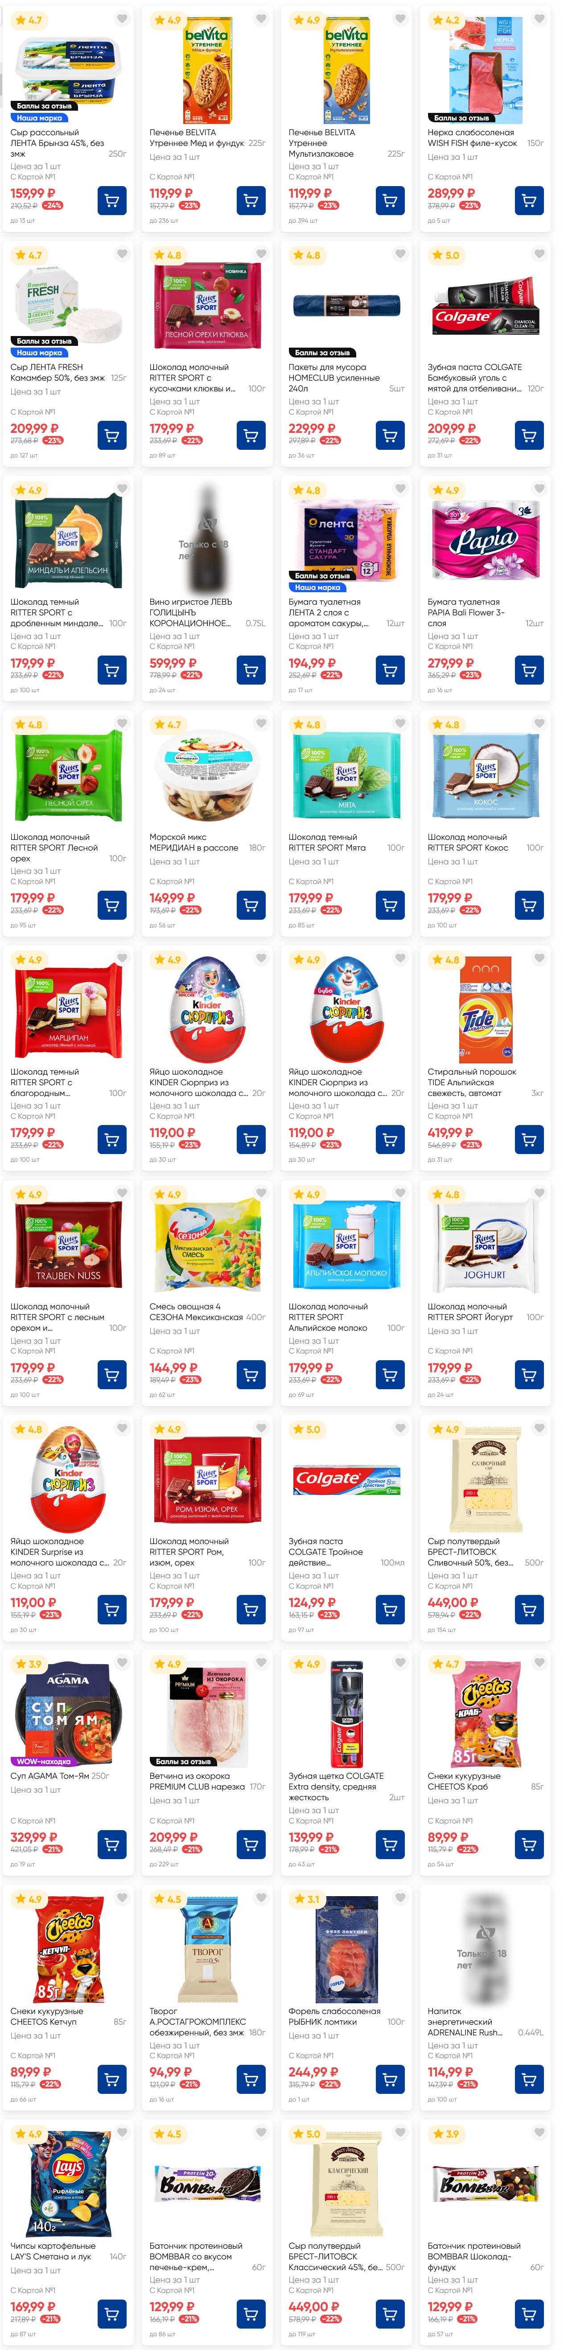
Task: Add Морской микс МЕРИДИАН to cart
Action: [251, 905]
